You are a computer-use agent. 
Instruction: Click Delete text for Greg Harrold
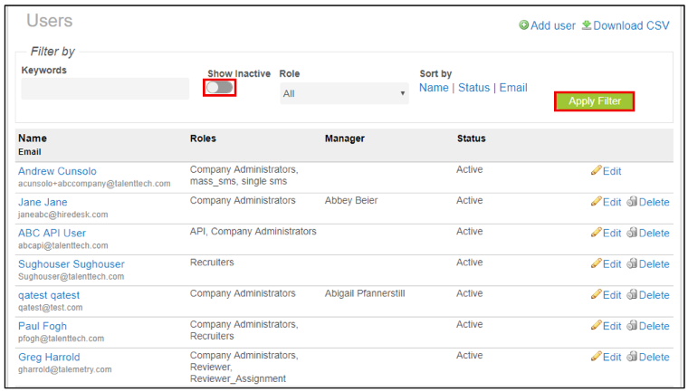pos(655,358)
